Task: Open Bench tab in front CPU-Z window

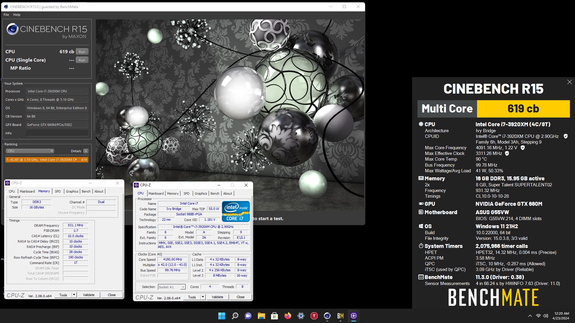Action: click(x=215, y=194)
